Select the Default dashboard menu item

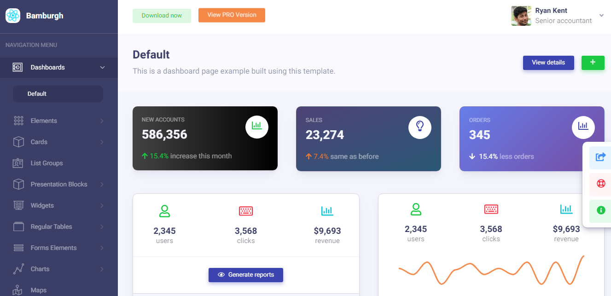[x=58, y=94]
